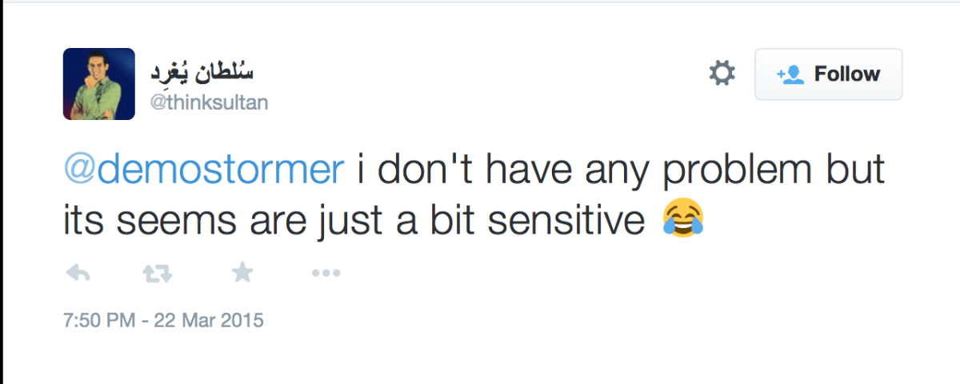
Task: Click the reply arrow icon
Action: 78,274
